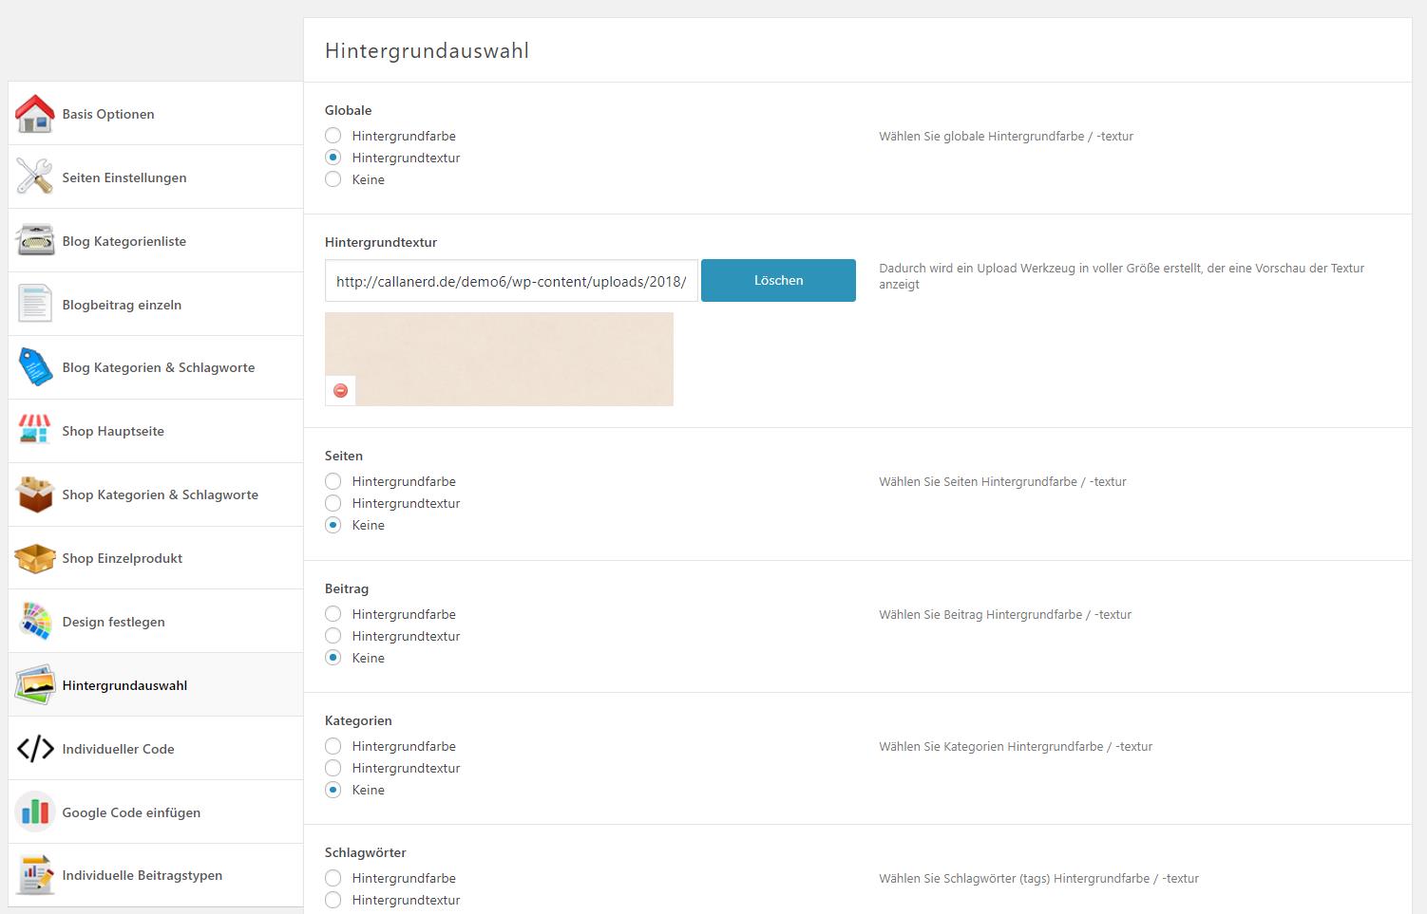Select Keine under Beitrag
The image size is (1427, 914).
tap(333, 658)
